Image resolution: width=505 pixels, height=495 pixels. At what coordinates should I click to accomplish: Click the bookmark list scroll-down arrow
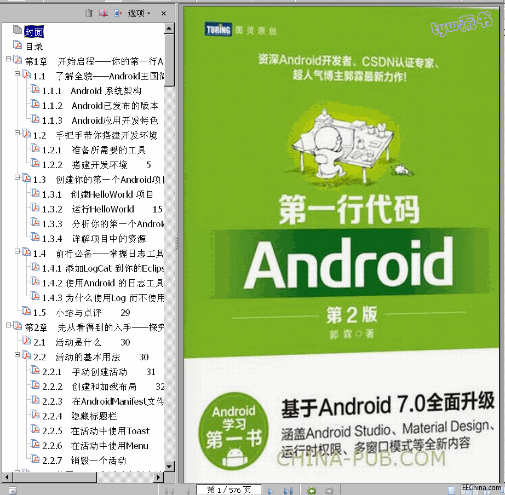coord(169,467)
